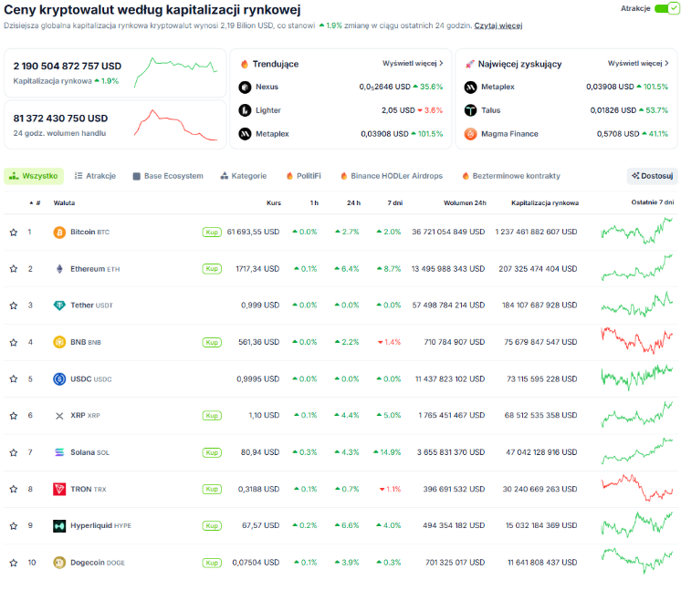
Task: Click the Kup button for Ethereum
Action: click(x=212, y=269)
